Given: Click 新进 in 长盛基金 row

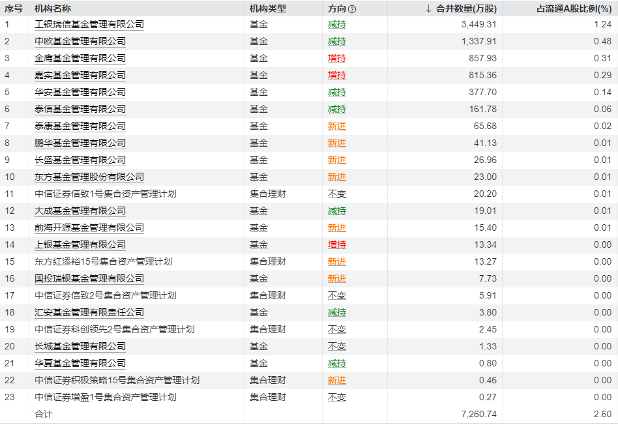Looking at the screenshot, I should point(337,160).
